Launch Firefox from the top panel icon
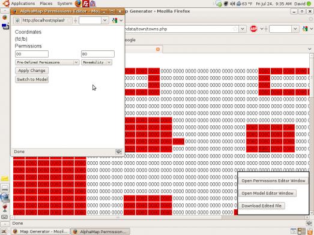The width and height of the screenshot is (314, 235). click(x=78, y=4)
